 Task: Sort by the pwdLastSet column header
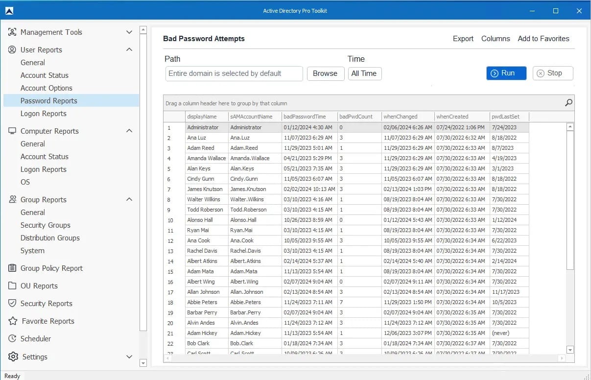510,117
